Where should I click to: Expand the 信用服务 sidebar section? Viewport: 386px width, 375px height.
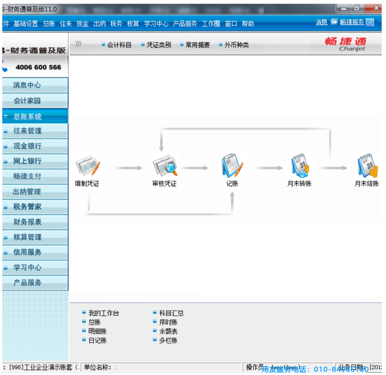click(5, 253)
